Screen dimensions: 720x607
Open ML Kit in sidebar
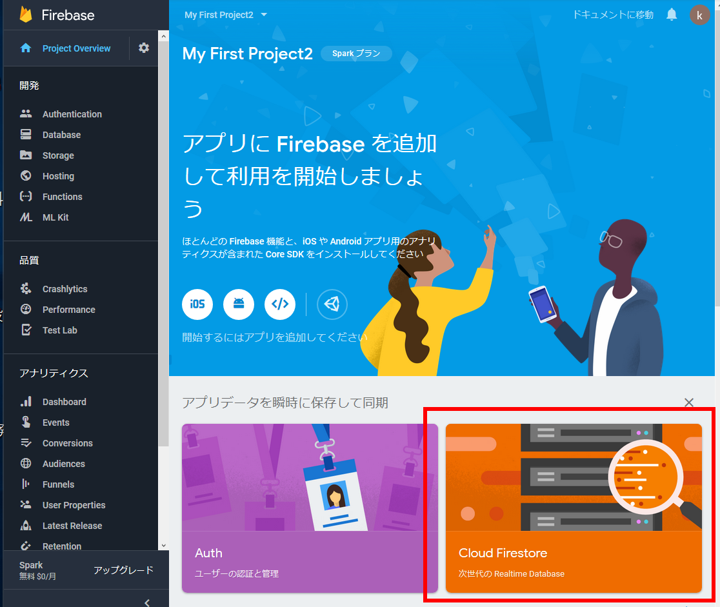55,217
